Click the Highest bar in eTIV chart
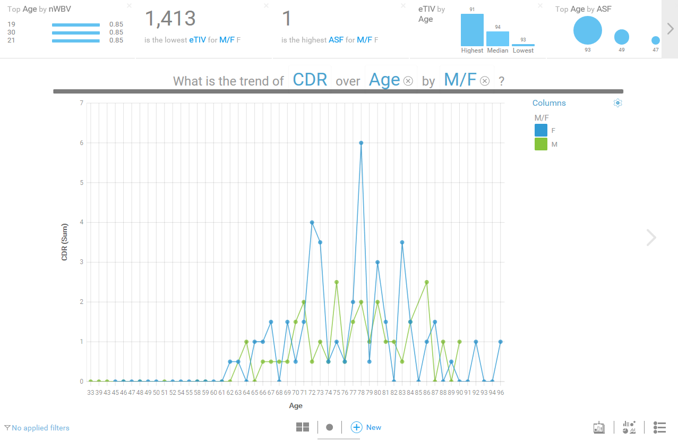 point(472,30)
